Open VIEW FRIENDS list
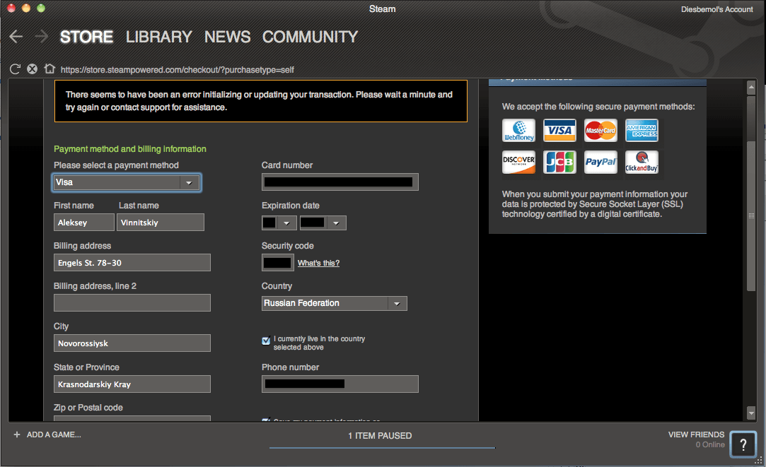 [x=696, y=435]
